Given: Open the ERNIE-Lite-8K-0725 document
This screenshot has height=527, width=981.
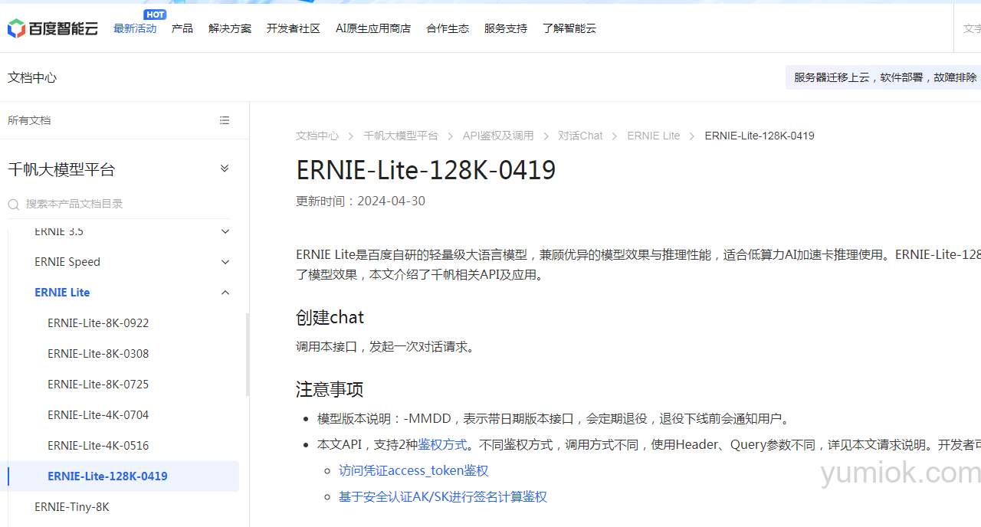Looking at the screenshot, I should pos(98,385).
